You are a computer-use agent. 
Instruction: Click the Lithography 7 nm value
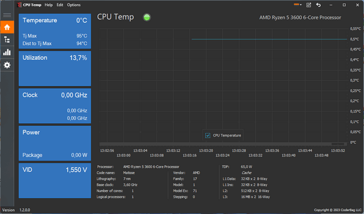127,179
